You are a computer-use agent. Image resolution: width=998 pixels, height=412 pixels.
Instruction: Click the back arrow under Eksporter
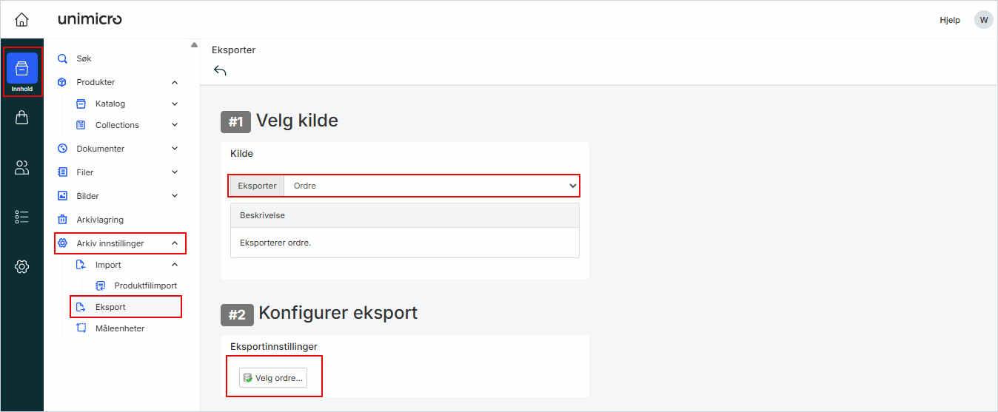[220, 70]
